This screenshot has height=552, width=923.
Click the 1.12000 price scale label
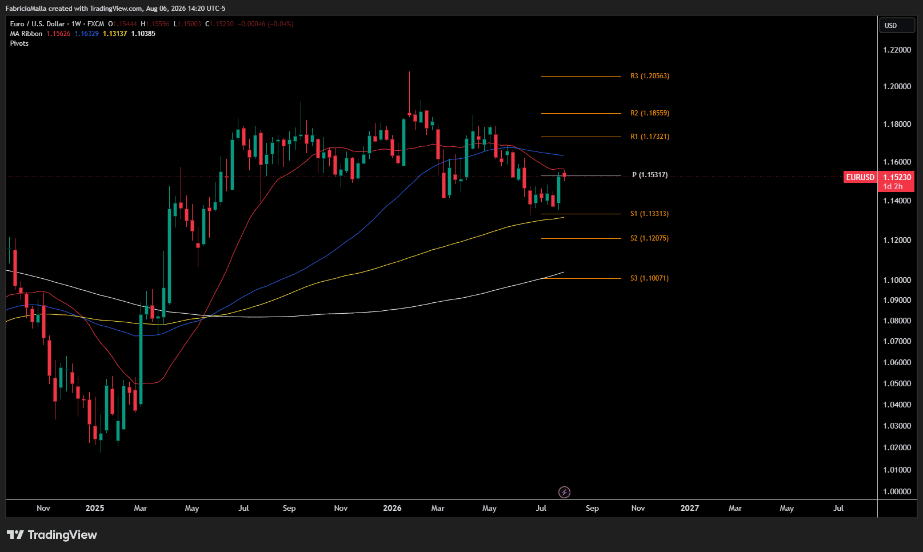click(897, 241)
